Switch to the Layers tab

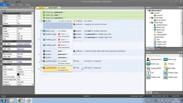click(x=158, y=49)
